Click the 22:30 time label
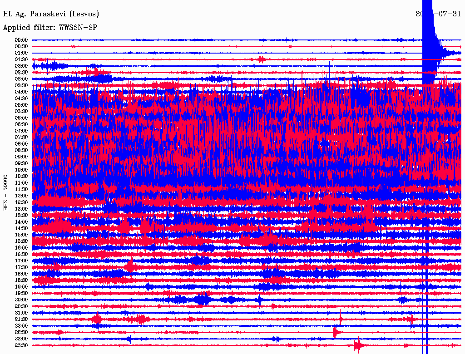This screenshot has width=465, height=354. 21,332
